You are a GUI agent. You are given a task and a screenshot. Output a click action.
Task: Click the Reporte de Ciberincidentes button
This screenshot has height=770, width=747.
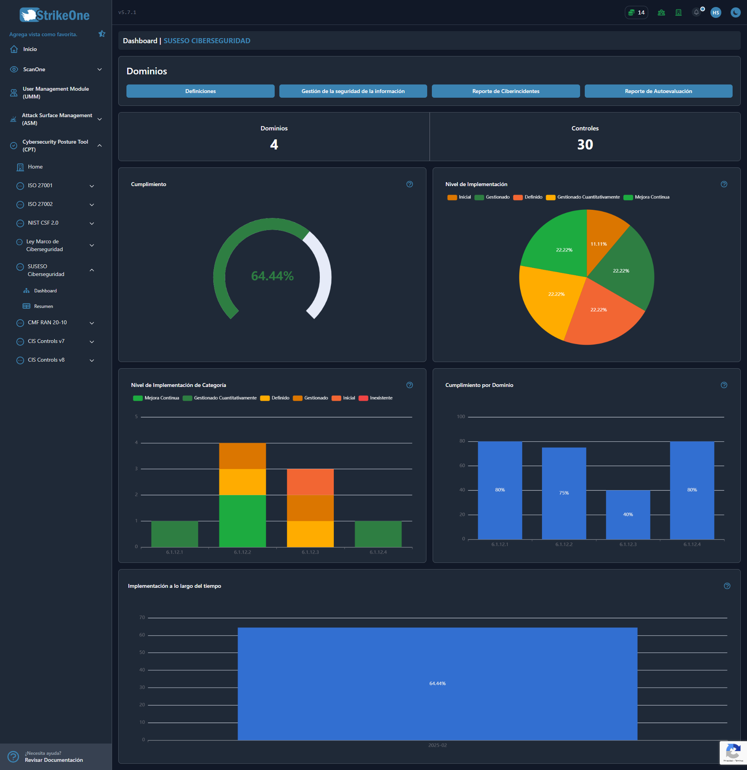505,91
